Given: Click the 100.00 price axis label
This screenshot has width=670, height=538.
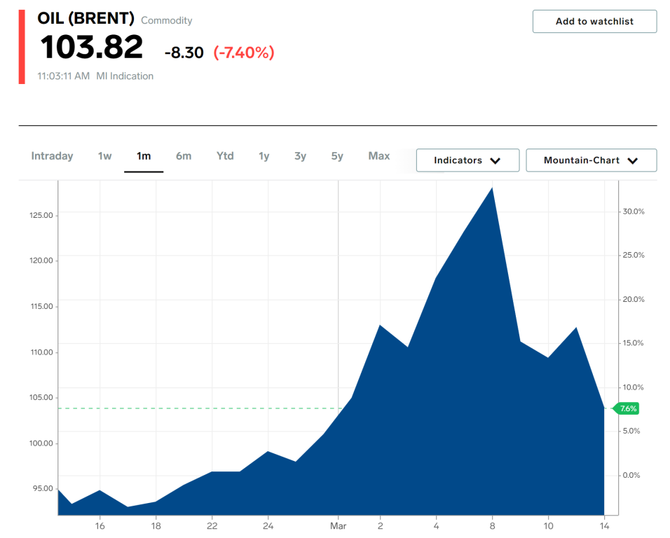Looking at the screenshot, I should pyautogui.click(x=41, y=443).
